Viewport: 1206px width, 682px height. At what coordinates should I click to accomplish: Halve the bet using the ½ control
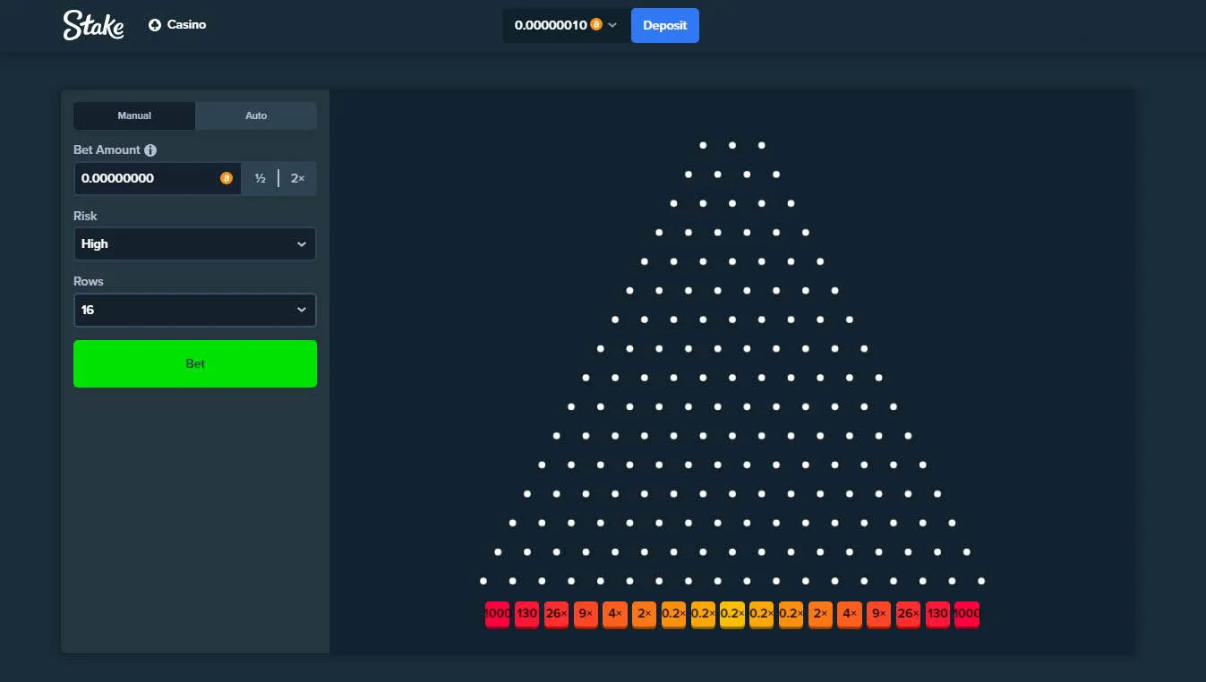pyautogui.click(x=259, y=178)
